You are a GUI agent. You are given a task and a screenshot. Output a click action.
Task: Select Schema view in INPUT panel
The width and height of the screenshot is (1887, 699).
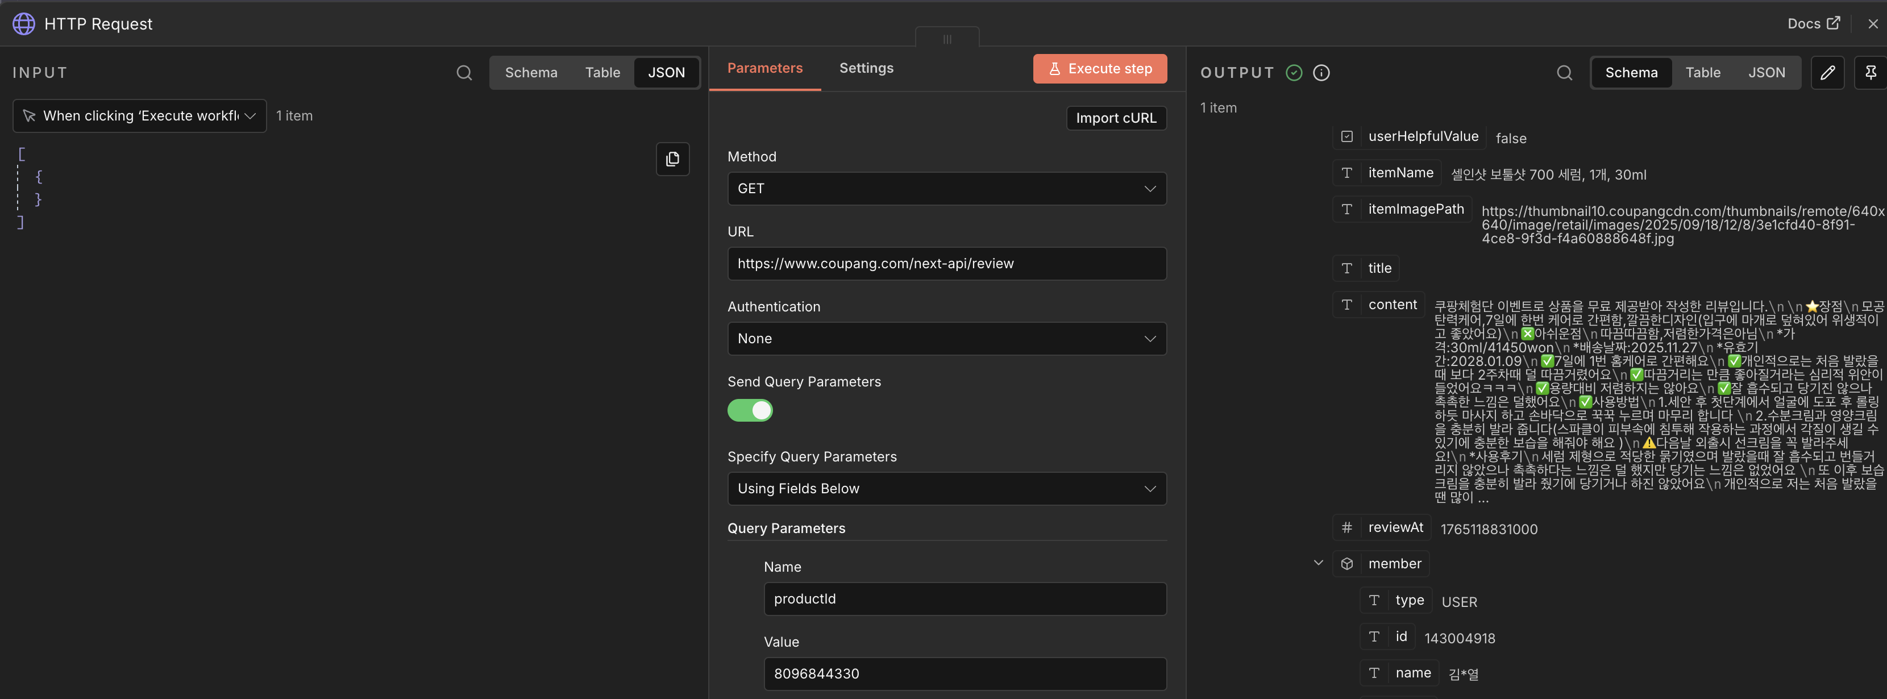tap(531, 73)
